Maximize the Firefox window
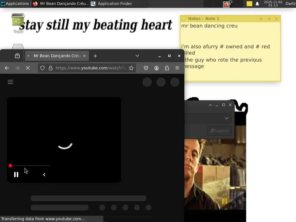Image resolution: width=296 pixels, height=222 pixels. click(169, 56)
